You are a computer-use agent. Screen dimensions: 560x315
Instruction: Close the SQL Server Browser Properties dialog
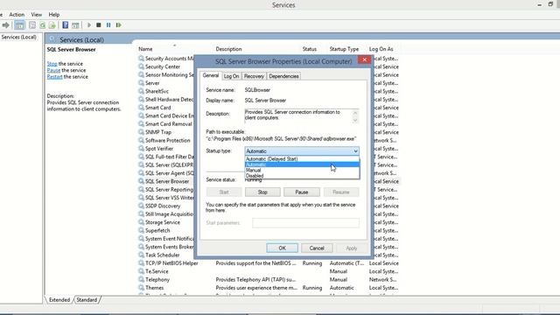(364, 59)
